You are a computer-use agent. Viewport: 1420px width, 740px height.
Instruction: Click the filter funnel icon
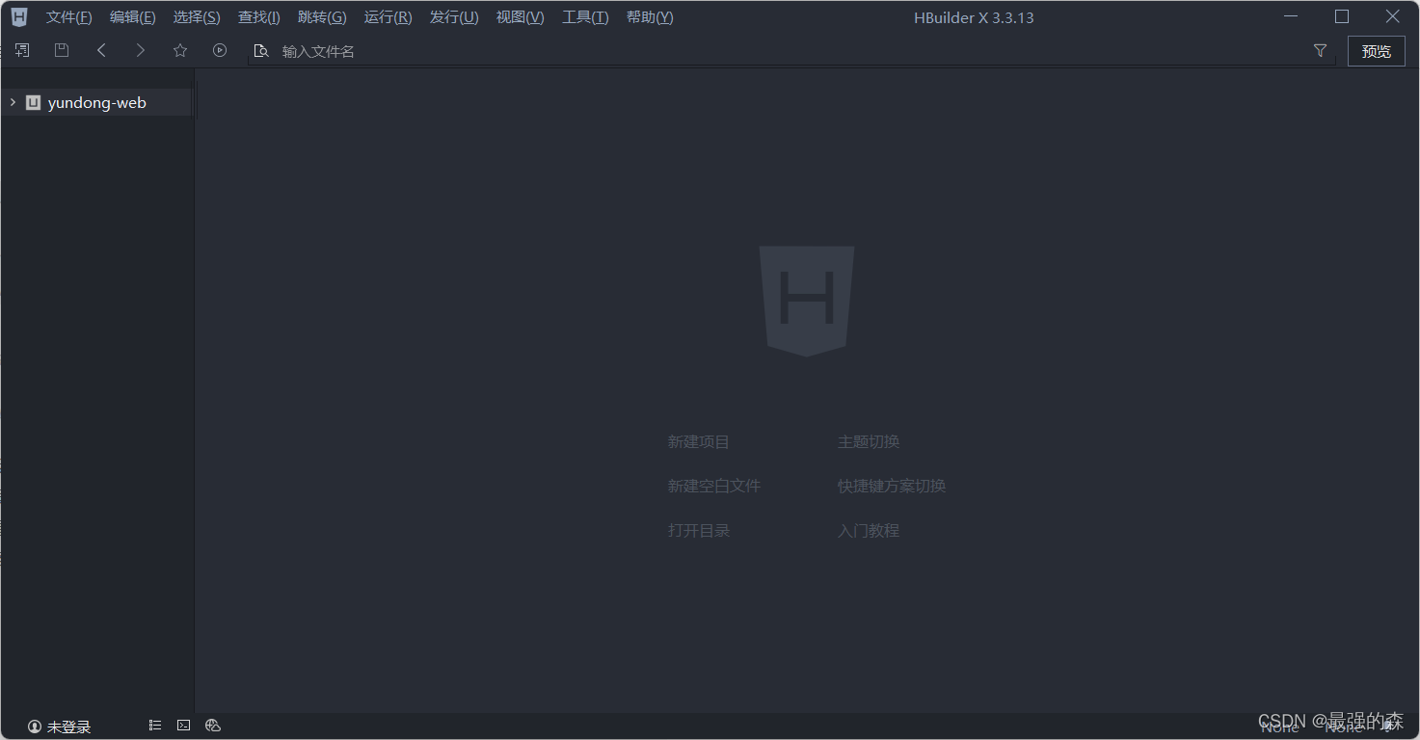(x=1321, y=51)
